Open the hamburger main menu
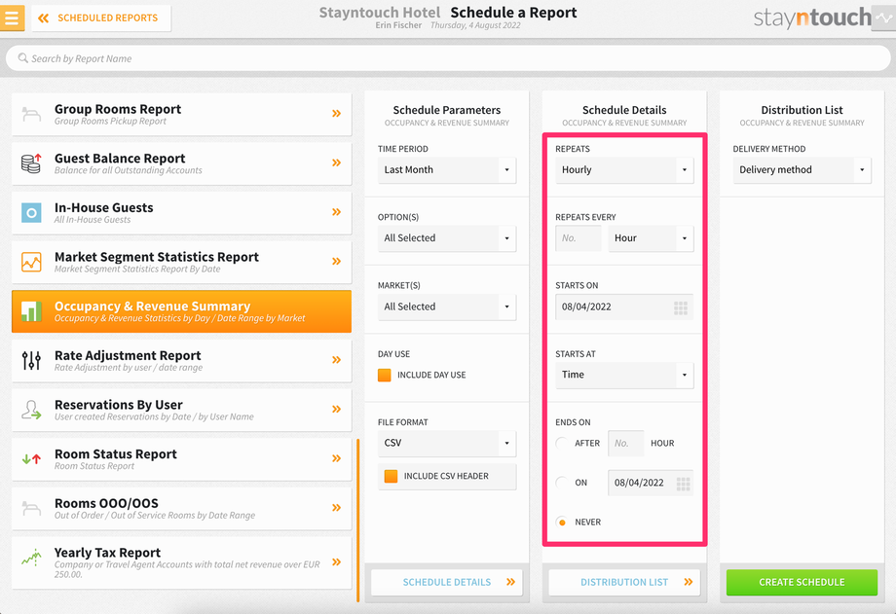Viewport: 896px width, 614px height. (x=12, y=18)
